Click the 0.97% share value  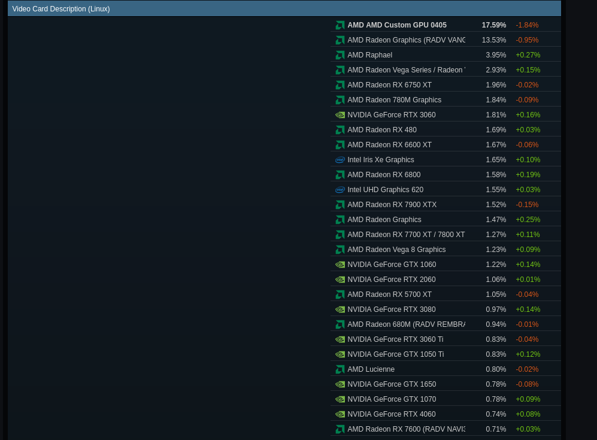click(x=496, y=309)
